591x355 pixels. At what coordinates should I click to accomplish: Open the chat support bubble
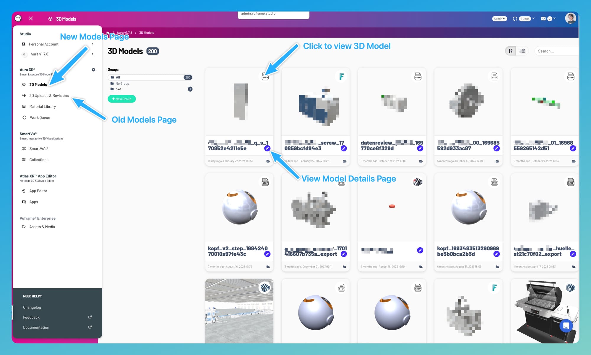pyautogui.click(x=566, y=326)
